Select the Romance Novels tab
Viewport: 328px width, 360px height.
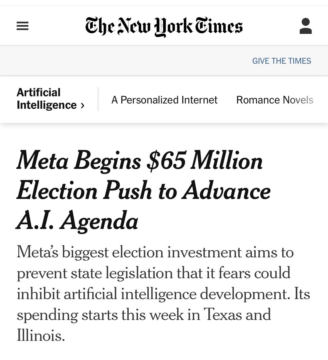point(275,100)
